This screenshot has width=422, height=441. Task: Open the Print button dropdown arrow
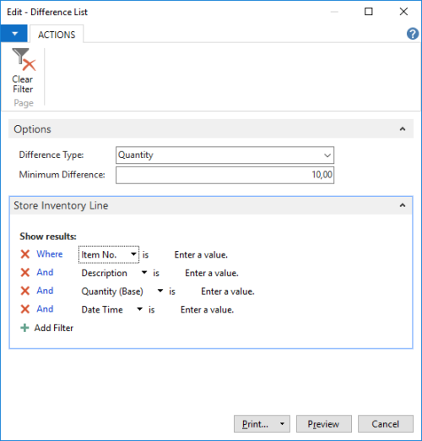(282, 423)
